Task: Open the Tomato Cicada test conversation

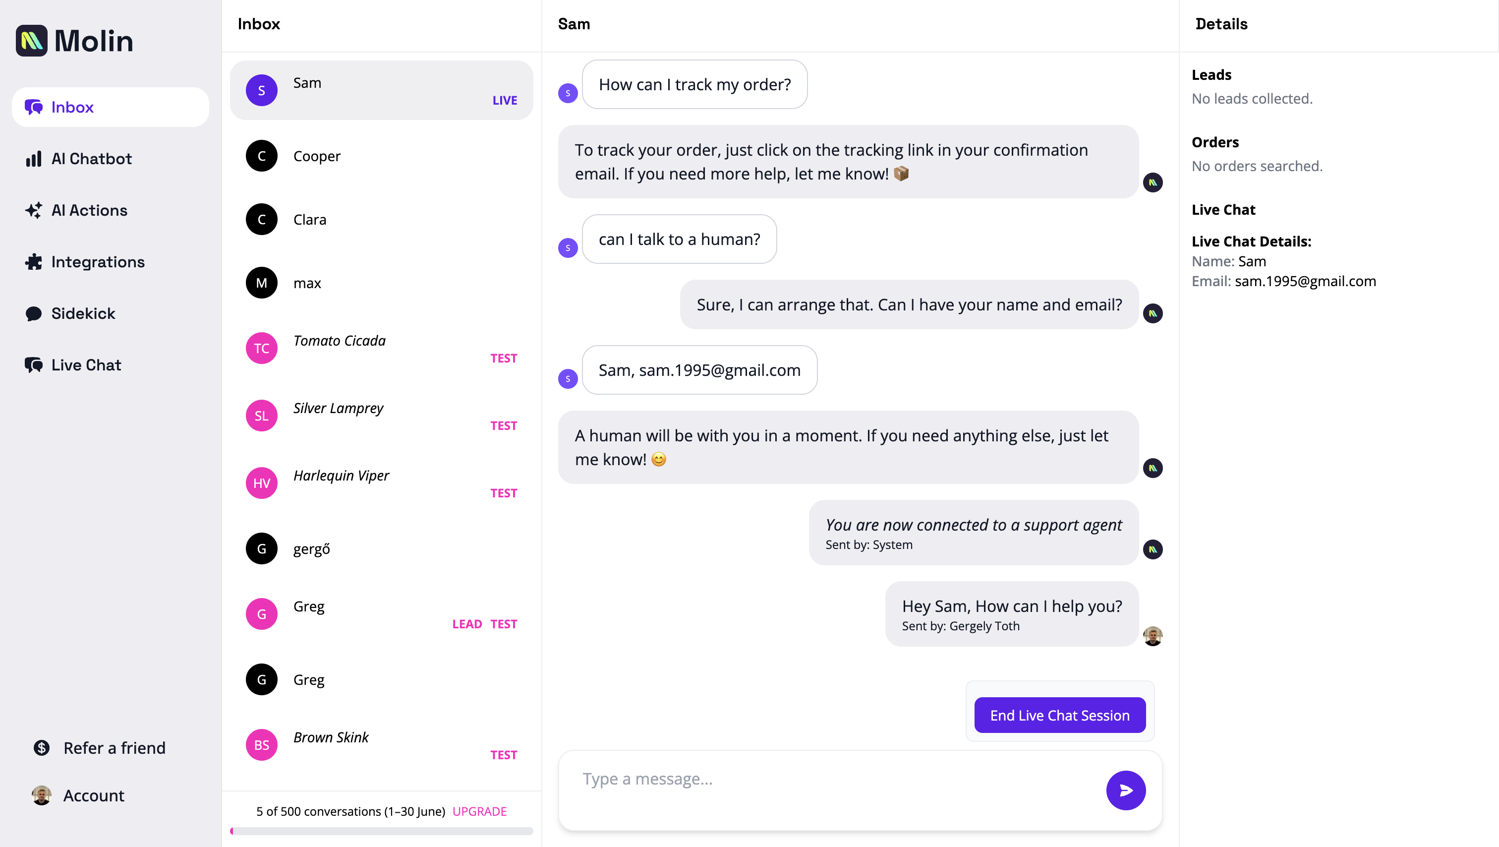Action: [x=381, y=348]
